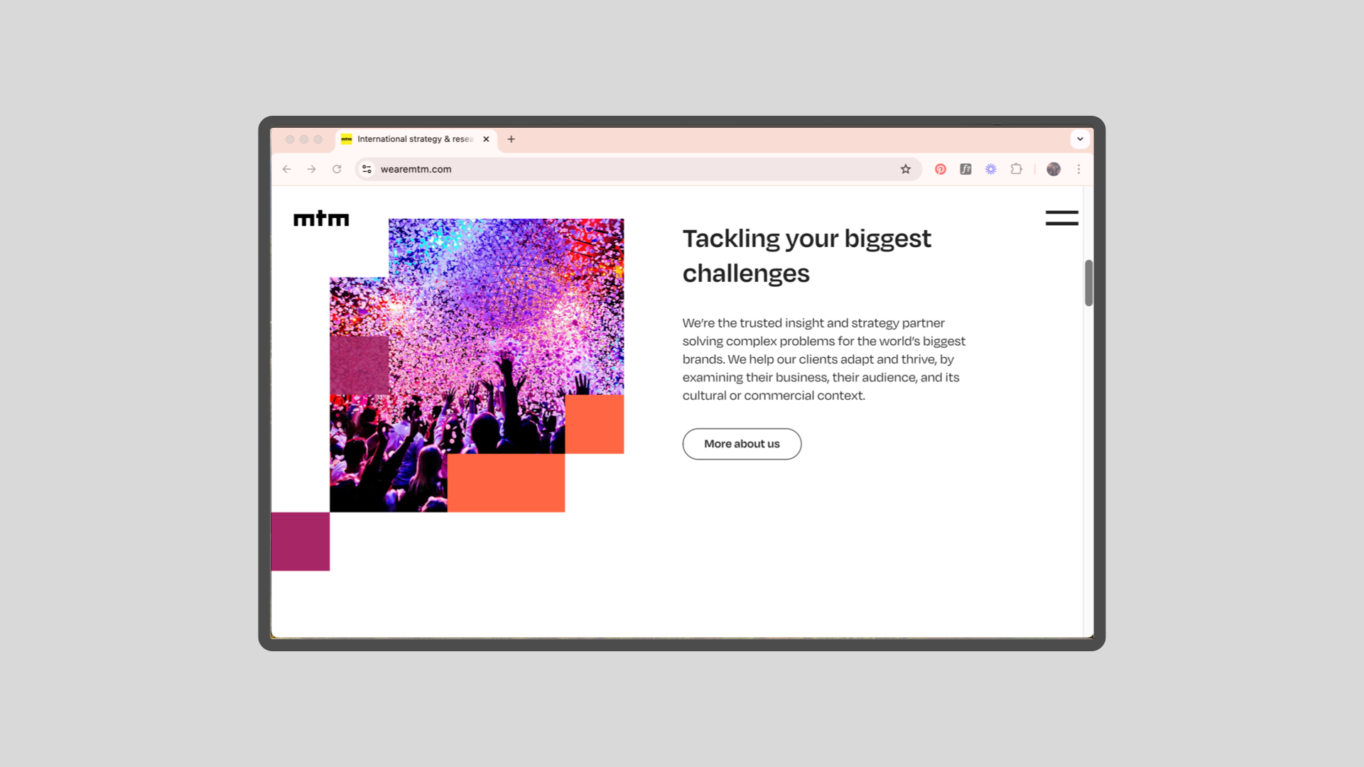Click the mtm logo link

coord(321,219)
